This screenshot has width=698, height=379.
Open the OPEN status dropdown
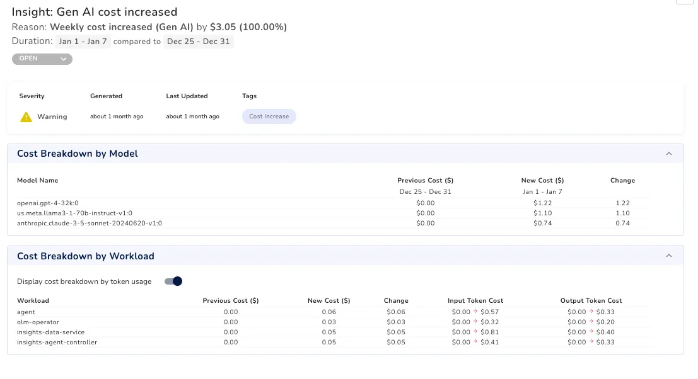click(42, 59)
